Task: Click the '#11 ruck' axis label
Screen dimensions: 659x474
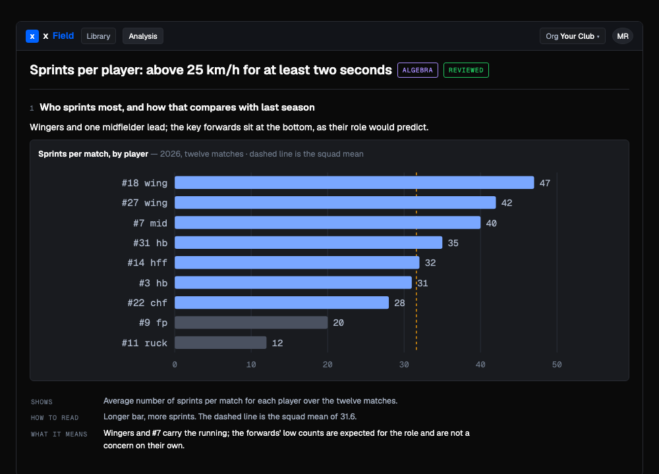Action: 144,343
